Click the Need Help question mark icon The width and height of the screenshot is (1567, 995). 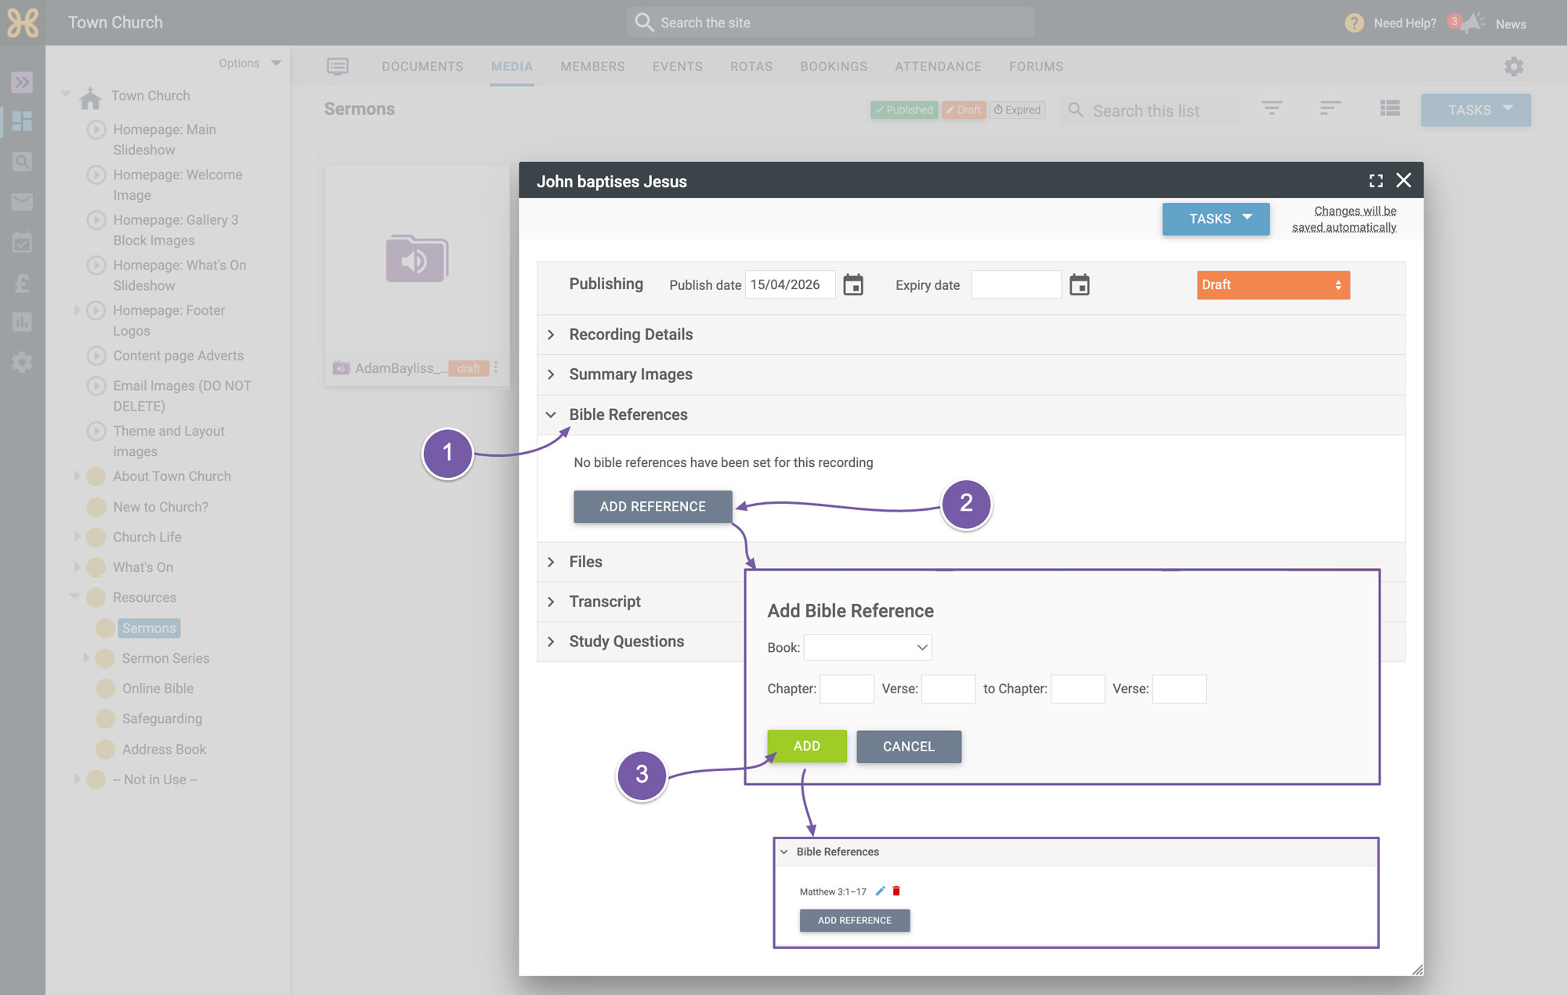1354,23
